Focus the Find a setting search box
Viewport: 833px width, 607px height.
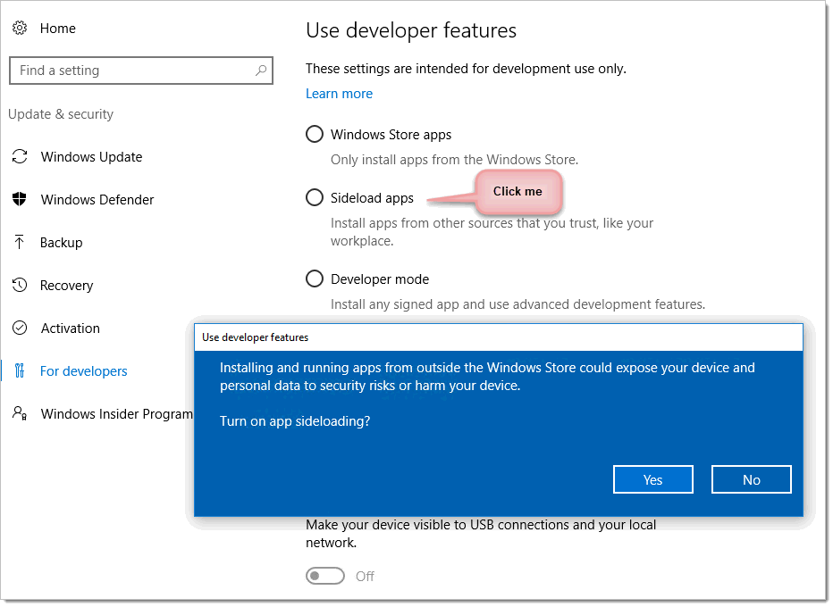coord(141,71)
